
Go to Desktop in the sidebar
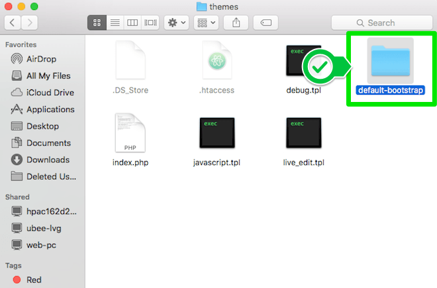42,126
